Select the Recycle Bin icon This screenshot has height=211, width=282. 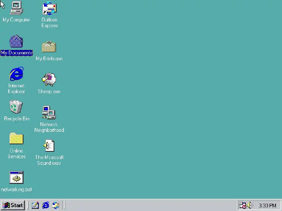[16, 107]
